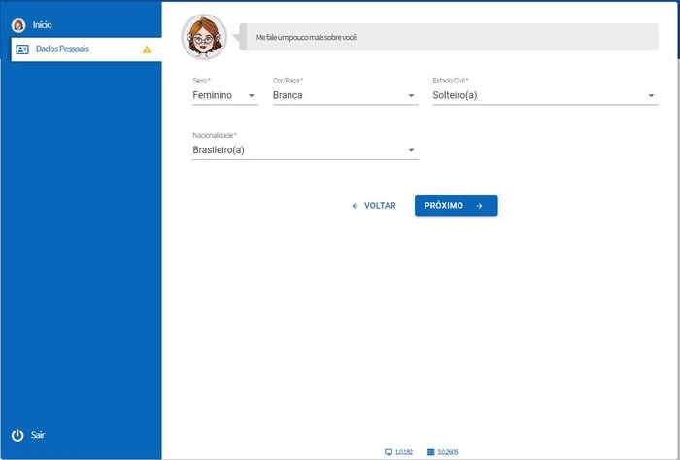This screenshot has height=460, width=680.
Task: Click the ID card icon for Dados Pessoais
Action: click(x=22, y=49)
